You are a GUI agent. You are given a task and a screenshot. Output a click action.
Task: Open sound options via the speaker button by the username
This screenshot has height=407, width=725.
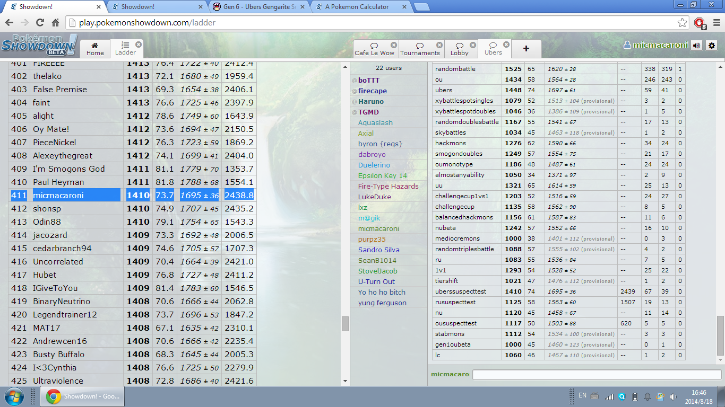[697, 46]
